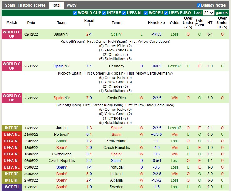Click First Yellow Card(Germany) note

(x=150, y=73)
